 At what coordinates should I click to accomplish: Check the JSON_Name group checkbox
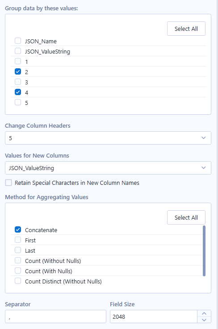[x=18, y=41]
